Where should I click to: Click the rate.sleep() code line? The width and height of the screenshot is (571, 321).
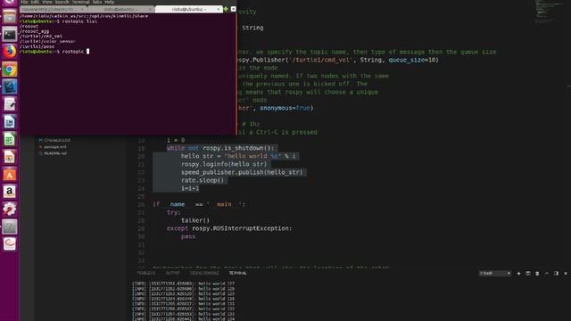pyautogui.click(x=203, y=180)
